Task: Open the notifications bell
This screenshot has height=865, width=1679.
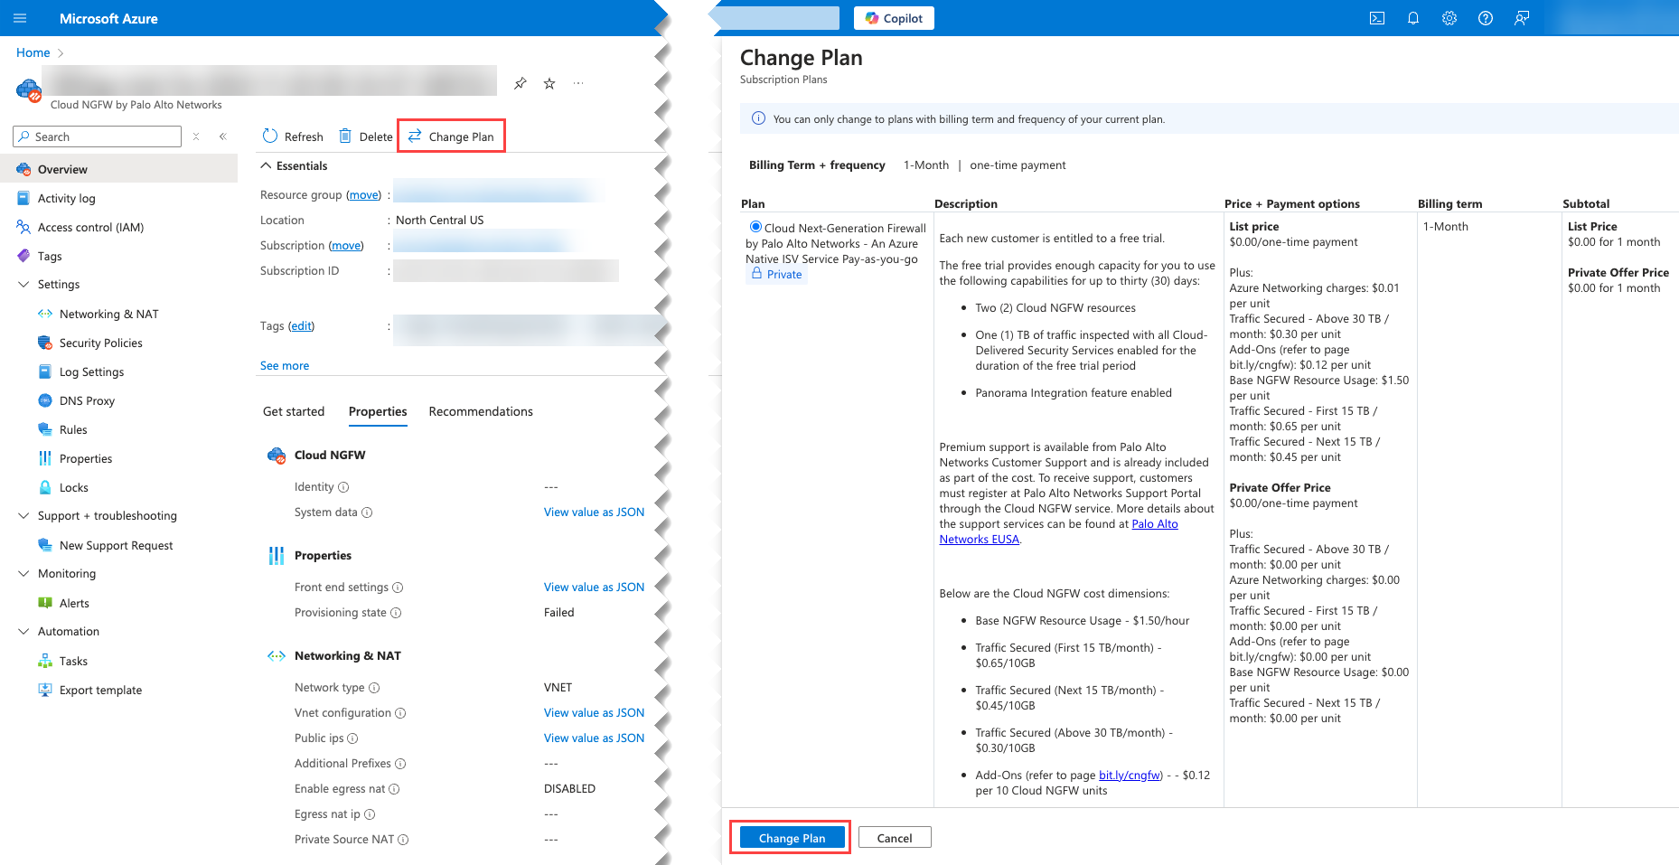Action: point(1413,18)
